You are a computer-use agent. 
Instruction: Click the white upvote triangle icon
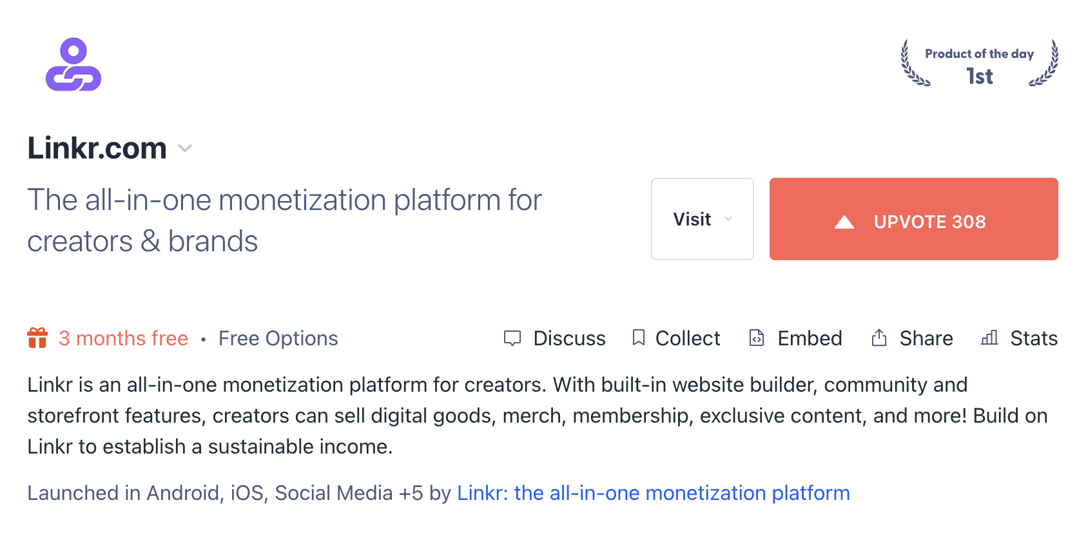point(844,222)
